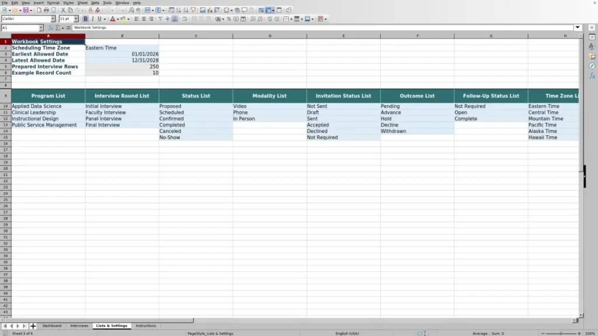598x336 pixels.
Task: Switch to the Dashboard sheet tab
Action: [52, 325]
